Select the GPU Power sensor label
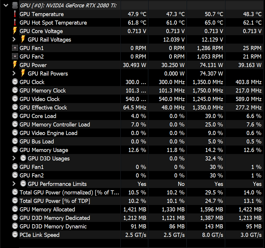This screenshot has width=265, height=248. [x=33, y=65]
